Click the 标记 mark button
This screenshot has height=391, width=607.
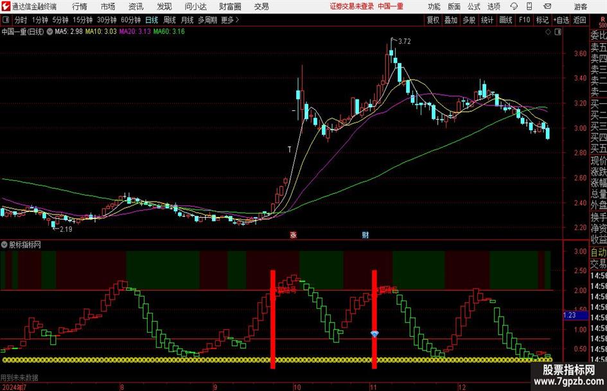point(542,20)
